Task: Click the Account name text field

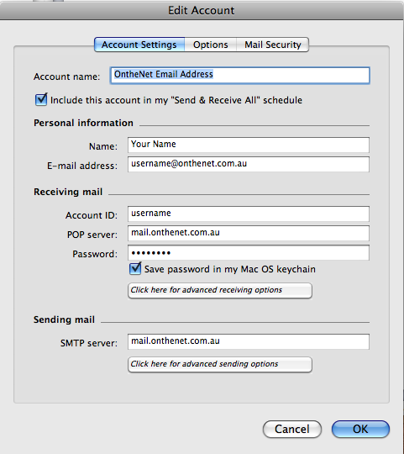Action: 239,76
